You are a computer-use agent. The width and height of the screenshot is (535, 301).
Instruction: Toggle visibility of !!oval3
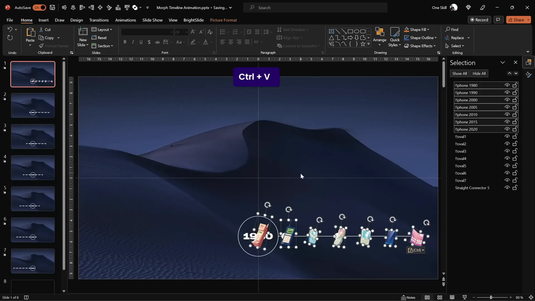pos(507,151)
